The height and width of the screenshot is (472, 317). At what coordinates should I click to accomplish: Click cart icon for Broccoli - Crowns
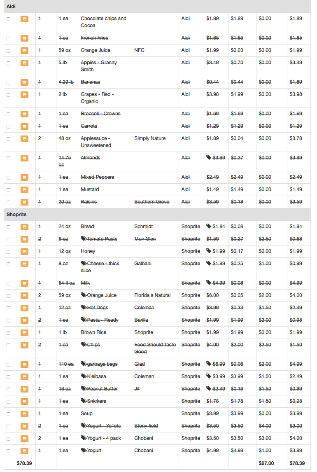coord(24,114)
